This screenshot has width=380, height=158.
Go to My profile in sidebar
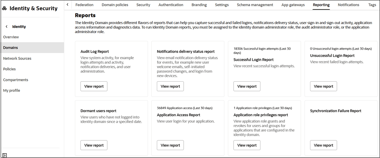12,90
